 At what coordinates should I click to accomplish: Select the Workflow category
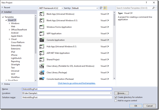pyautogui.click(x=15, y=77)
